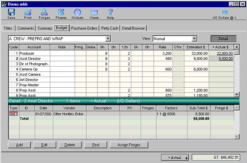The height and width of the screenshot is (163, 247).
Task: Click the 22,000.00 actual amount cell
Action: [221, 53]
